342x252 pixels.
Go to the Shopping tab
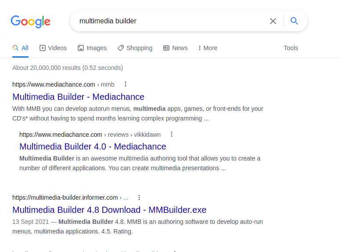click(135, 48)
